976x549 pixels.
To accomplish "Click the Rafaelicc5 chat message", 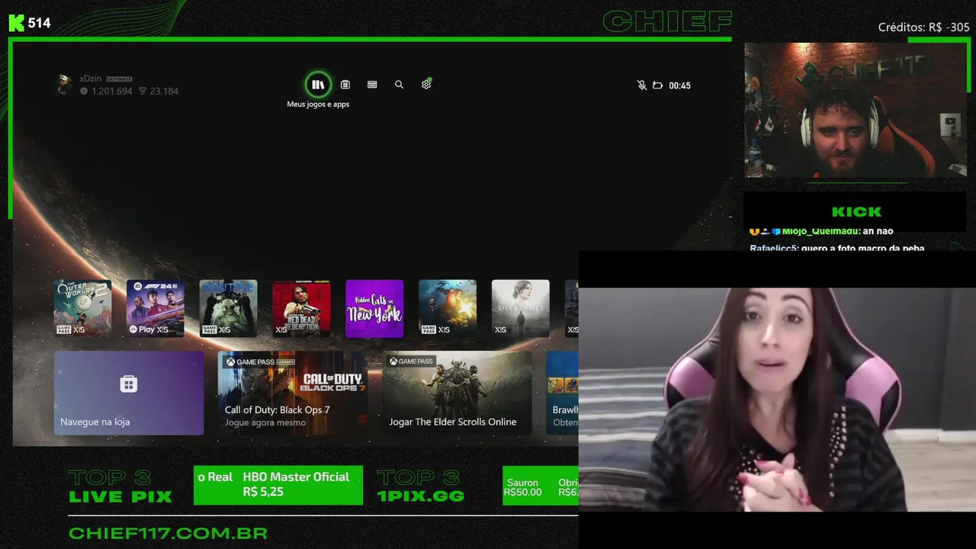I will coord(836,248).
